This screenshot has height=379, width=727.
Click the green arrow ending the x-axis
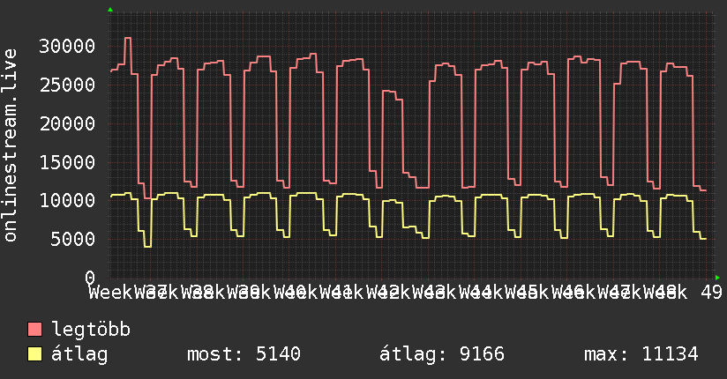717,278
